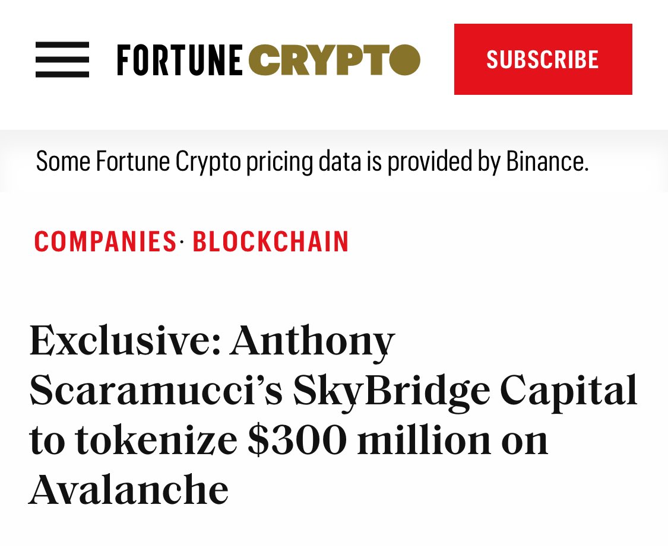The image size is (668, 546).
Task: Click the dot separator between COMPANIES and BLOCKCHAIN
Action: click(181, 243)
